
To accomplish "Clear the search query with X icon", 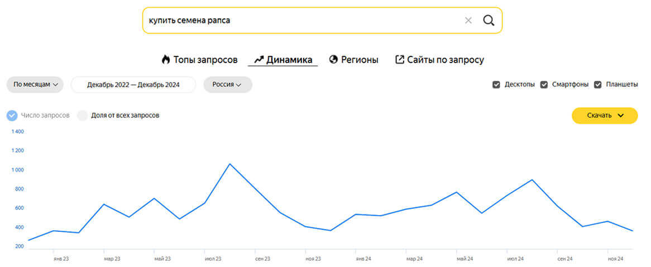I will pyautogui.click(x=468, y=21).
